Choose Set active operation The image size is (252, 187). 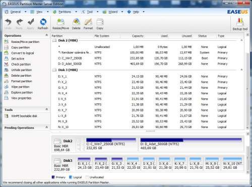click(18, 58)
